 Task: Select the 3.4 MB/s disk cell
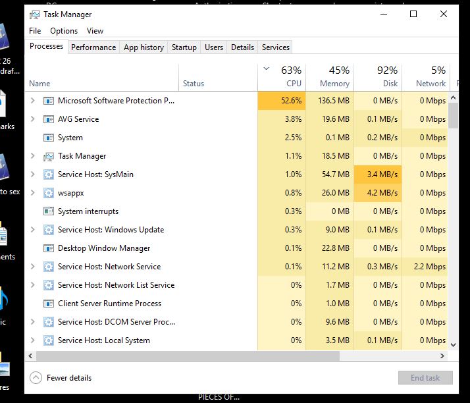pos(378,175)
